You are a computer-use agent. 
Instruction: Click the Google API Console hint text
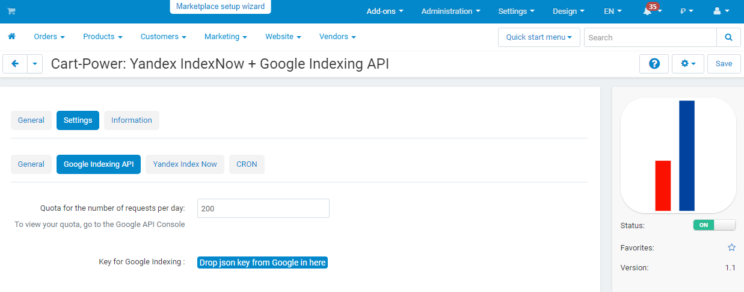point(100,225)
